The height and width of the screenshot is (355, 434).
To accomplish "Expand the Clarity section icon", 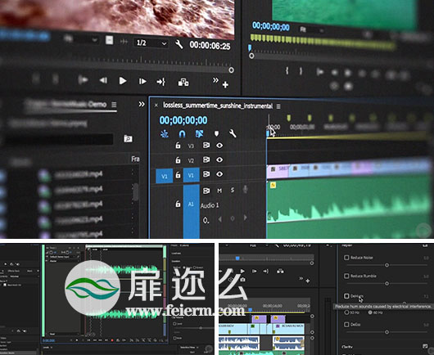I will click(425, 346).
